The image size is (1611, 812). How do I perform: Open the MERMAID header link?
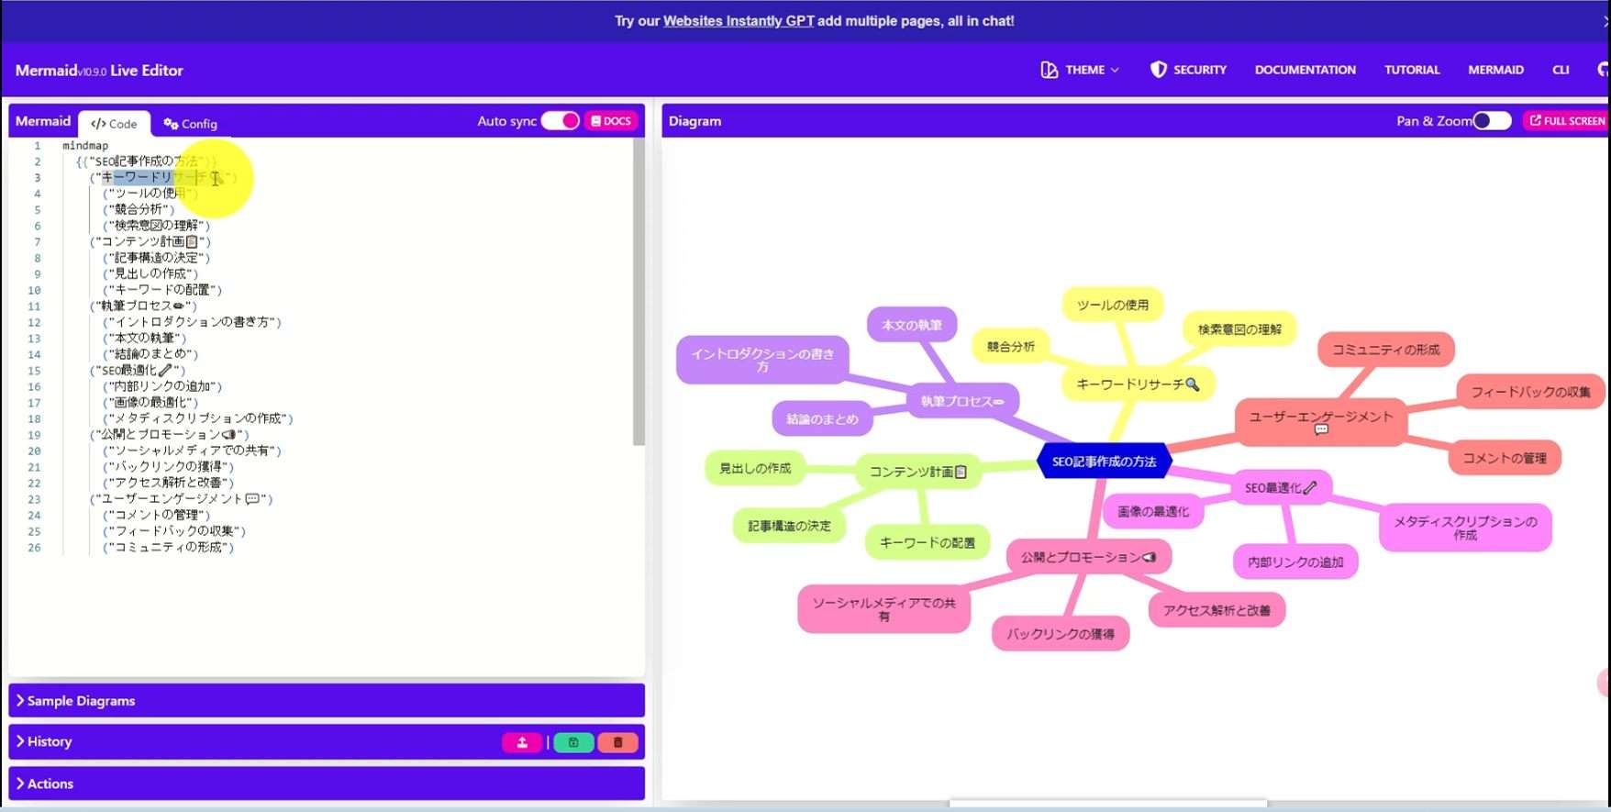[1495, 70]
